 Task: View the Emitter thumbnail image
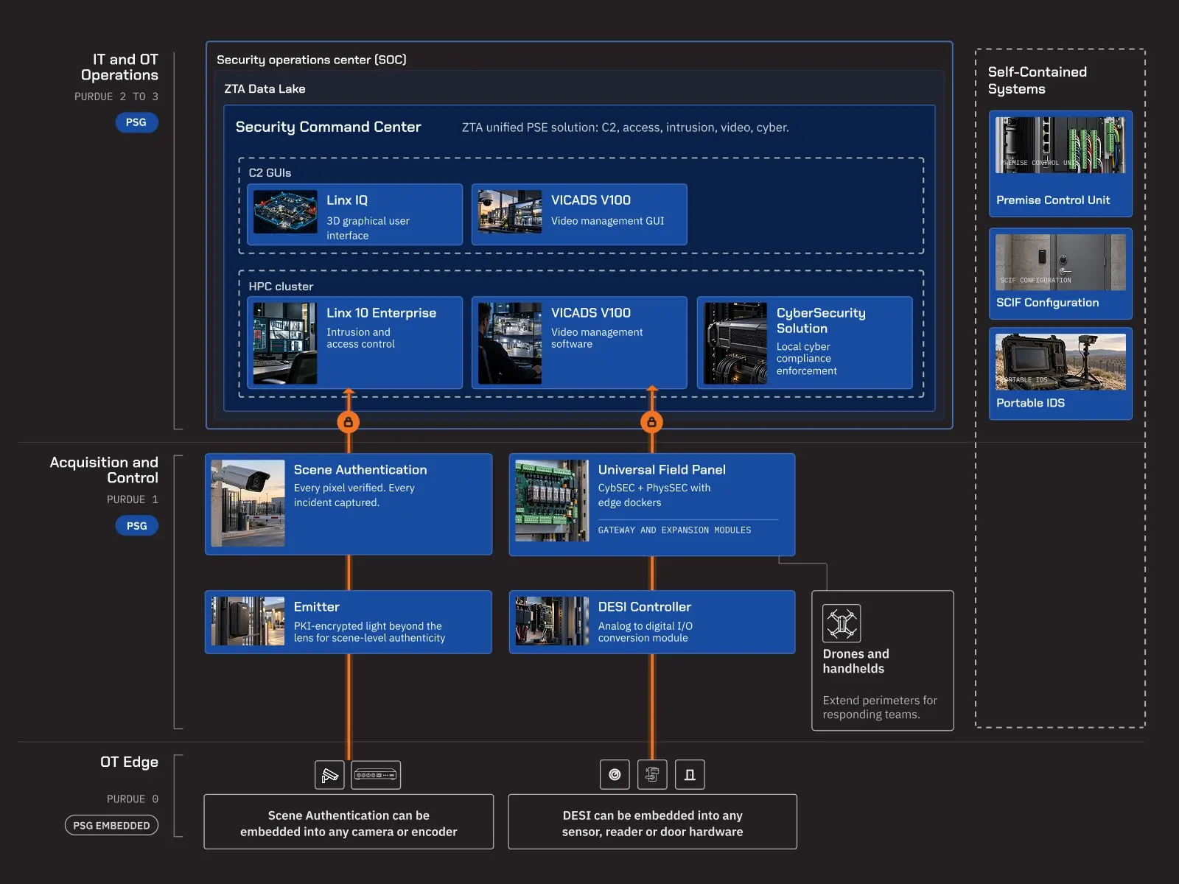(x=248, y=621)
